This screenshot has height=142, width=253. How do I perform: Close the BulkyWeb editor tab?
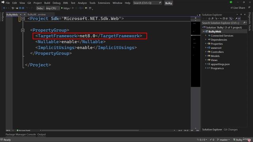tap(25, 15)
